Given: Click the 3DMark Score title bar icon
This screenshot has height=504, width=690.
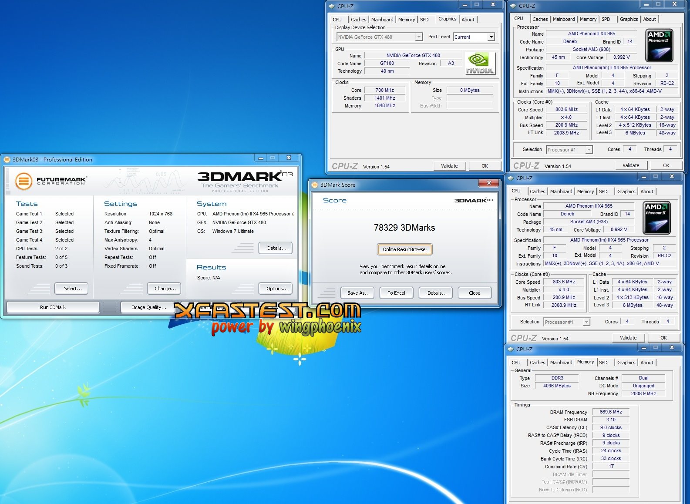Looking at the screenshot, I should coord(315,185).
